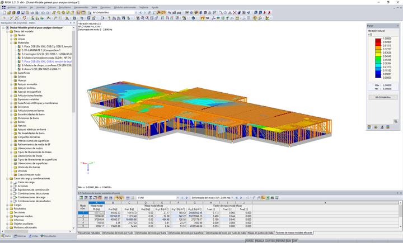This screenshot has height=243, width=403.
Task: Click the Redo arrow icon
Action: (x=48, y=13)
